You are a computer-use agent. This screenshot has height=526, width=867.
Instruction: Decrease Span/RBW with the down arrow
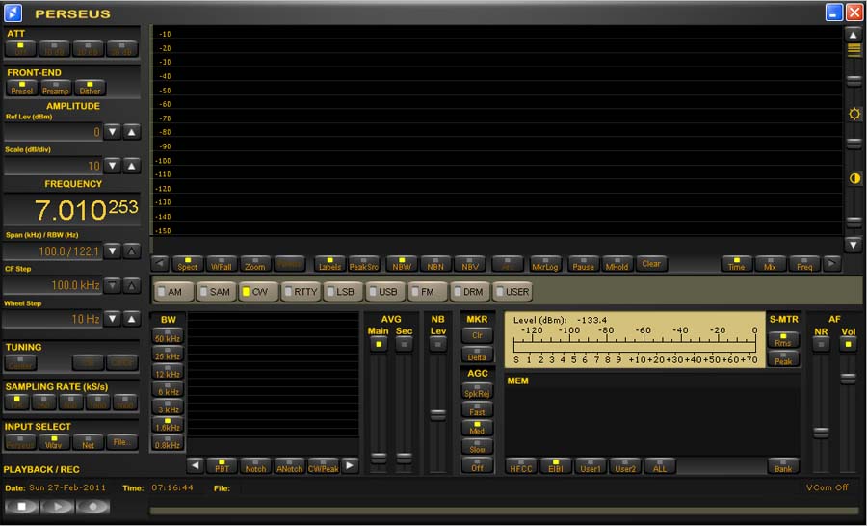pos(113,251)
